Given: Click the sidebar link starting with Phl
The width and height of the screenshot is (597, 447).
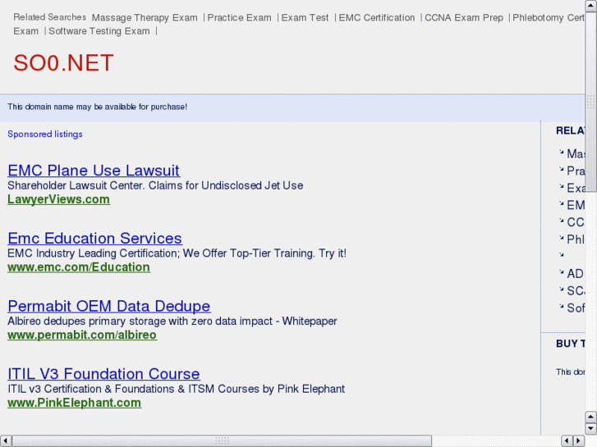Looking at the screenshot, I should pos(576,239).
